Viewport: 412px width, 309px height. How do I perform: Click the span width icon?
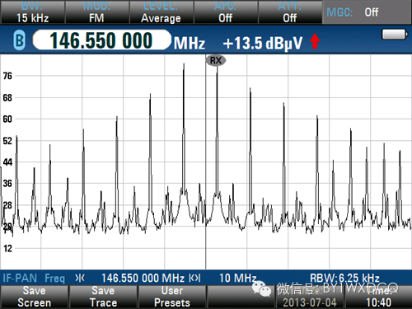pos(194,278)
